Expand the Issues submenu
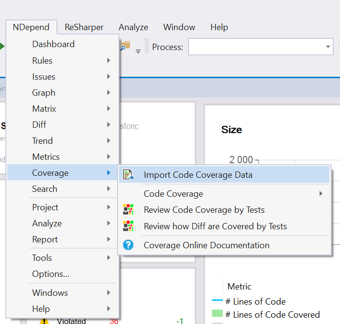The width and height of the screenshot is (340, 324). pyautogui.click(x=109, y=77)
